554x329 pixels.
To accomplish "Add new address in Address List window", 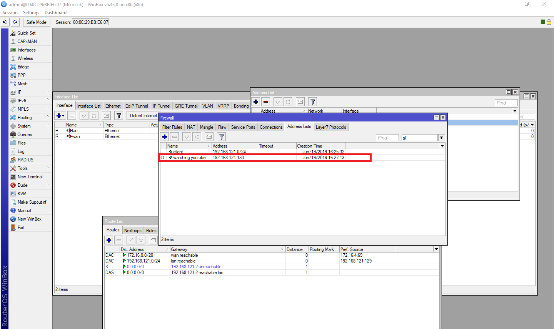I will [x=256, y=102].
